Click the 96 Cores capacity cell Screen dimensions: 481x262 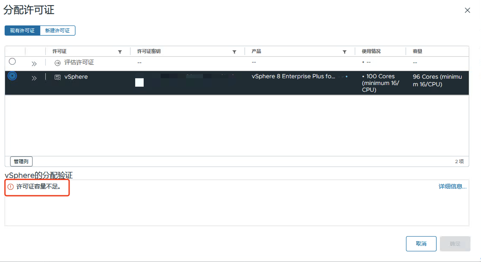coord(437,80)
